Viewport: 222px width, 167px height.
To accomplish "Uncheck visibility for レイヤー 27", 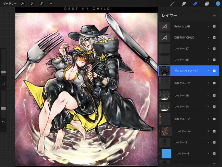I will [x=214, y=48].
